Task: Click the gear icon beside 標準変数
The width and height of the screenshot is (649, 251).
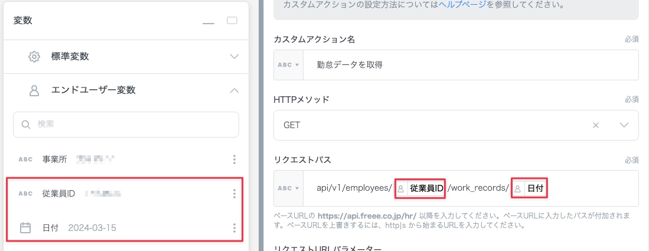Action: click(x=34, y=57)
